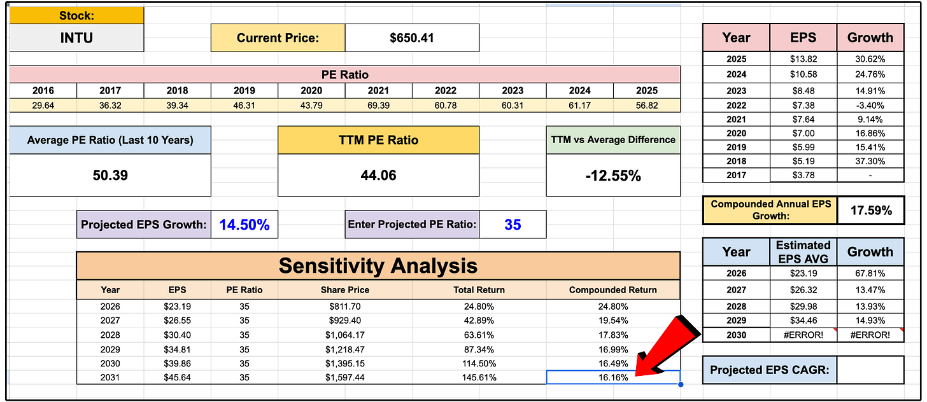Select the 2025 EPS value $13.82
This screenshot has width=927, height=402.
(x=803, y=59)
